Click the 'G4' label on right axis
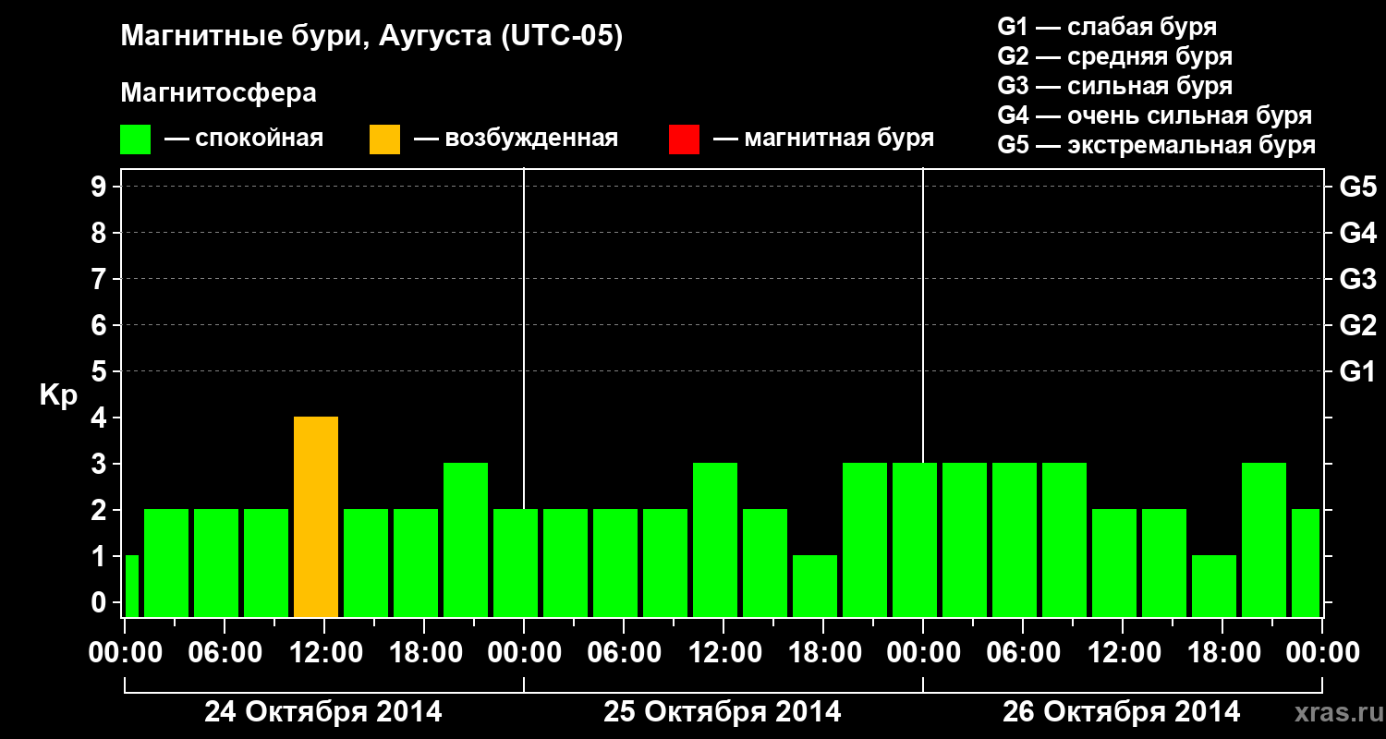This screenshot has height=739, width=1386. pyautogui.click(x=1358, y=233)
